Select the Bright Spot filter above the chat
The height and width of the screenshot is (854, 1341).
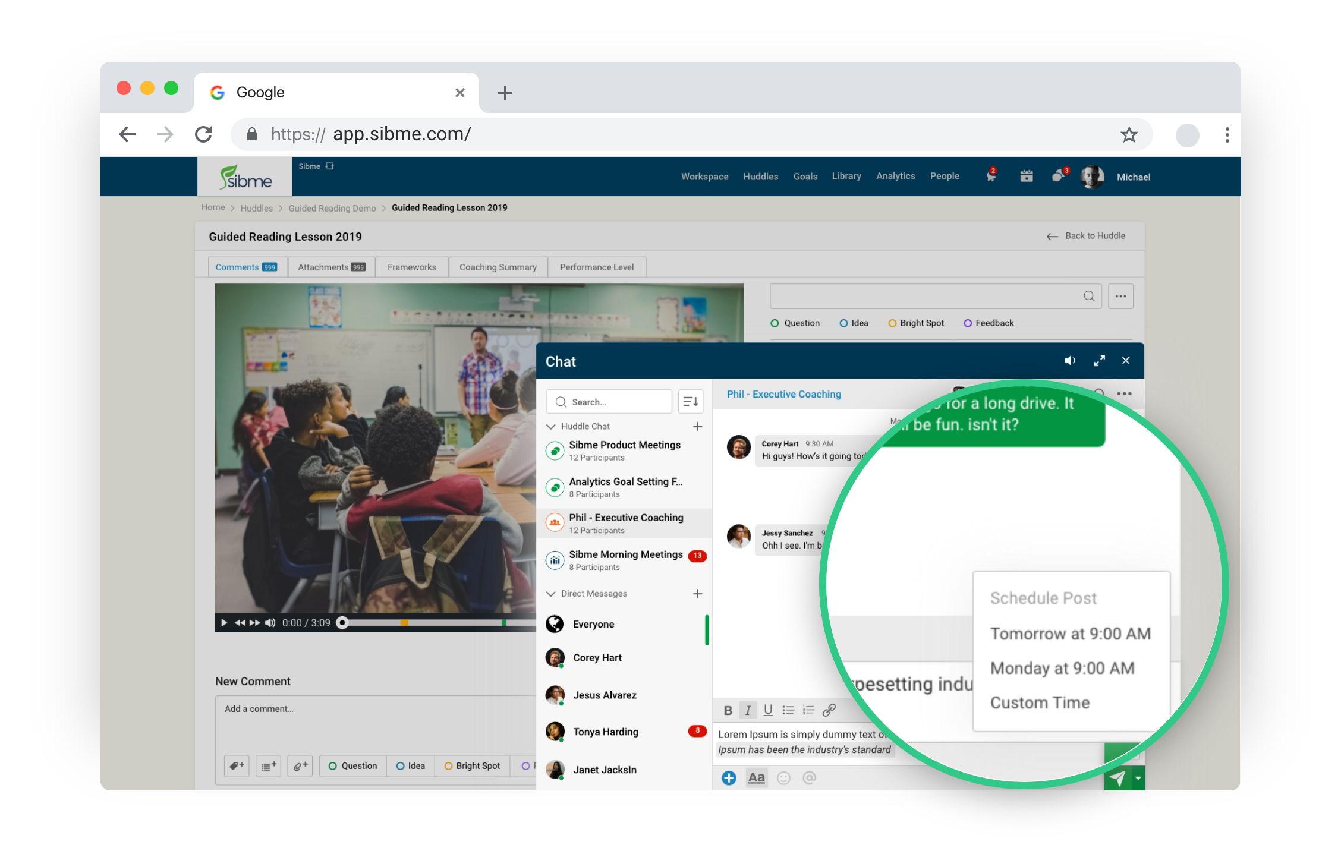point(916,323)
